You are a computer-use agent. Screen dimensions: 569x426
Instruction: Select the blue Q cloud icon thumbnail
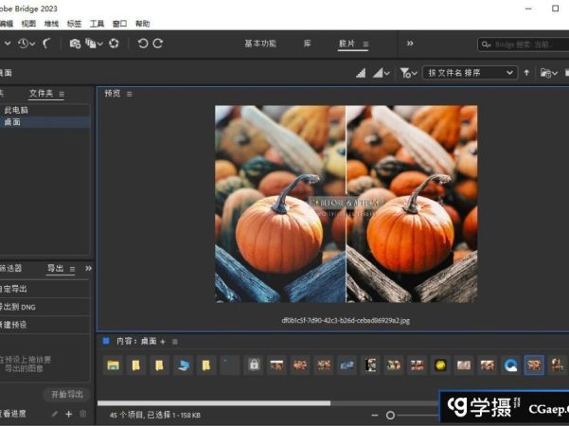(x=511, y=365)
